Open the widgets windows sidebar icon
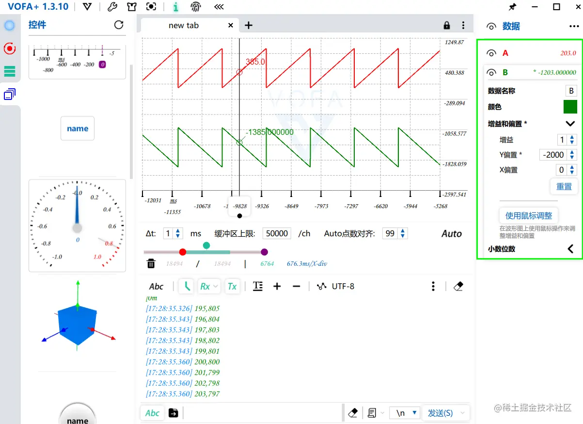The width and height of the screenshot is (583, 424). tap(9, 95)
